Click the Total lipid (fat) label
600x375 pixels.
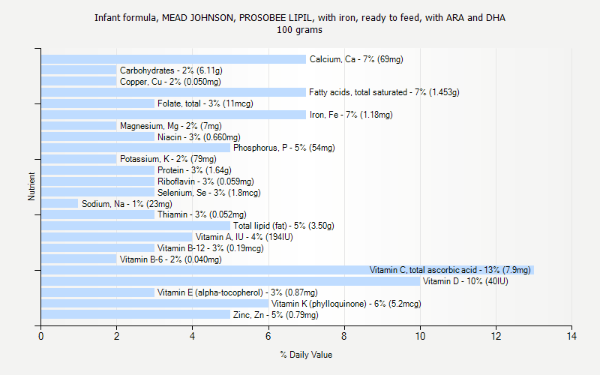click(283, 226)
